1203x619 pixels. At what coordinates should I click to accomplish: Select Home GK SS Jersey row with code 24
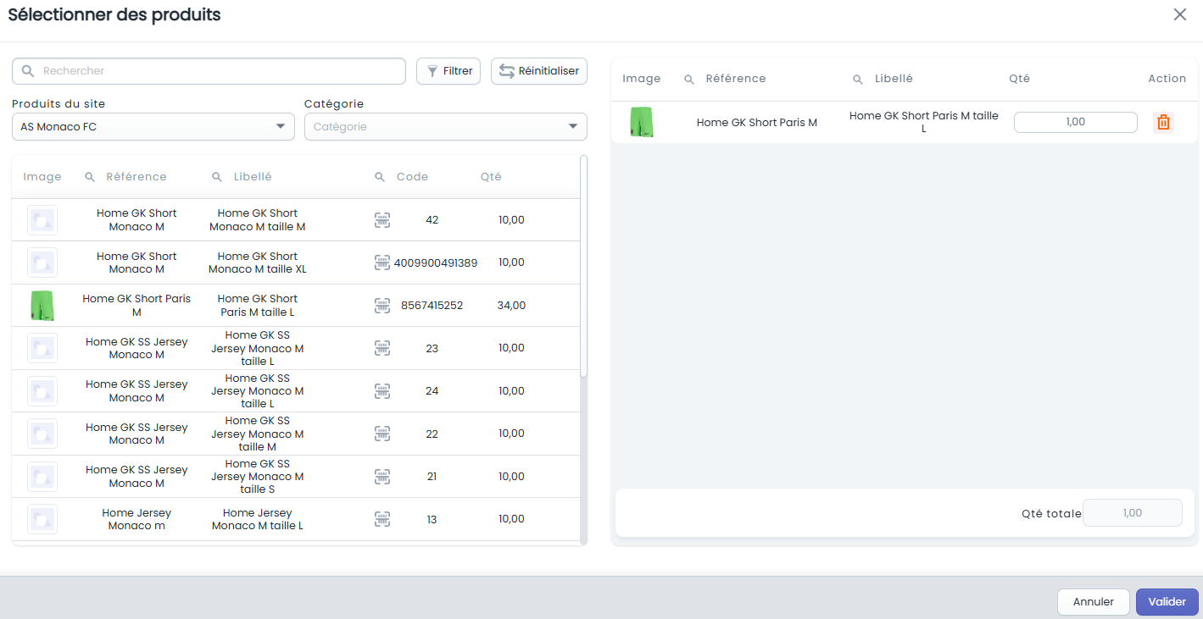click(295, 391)
